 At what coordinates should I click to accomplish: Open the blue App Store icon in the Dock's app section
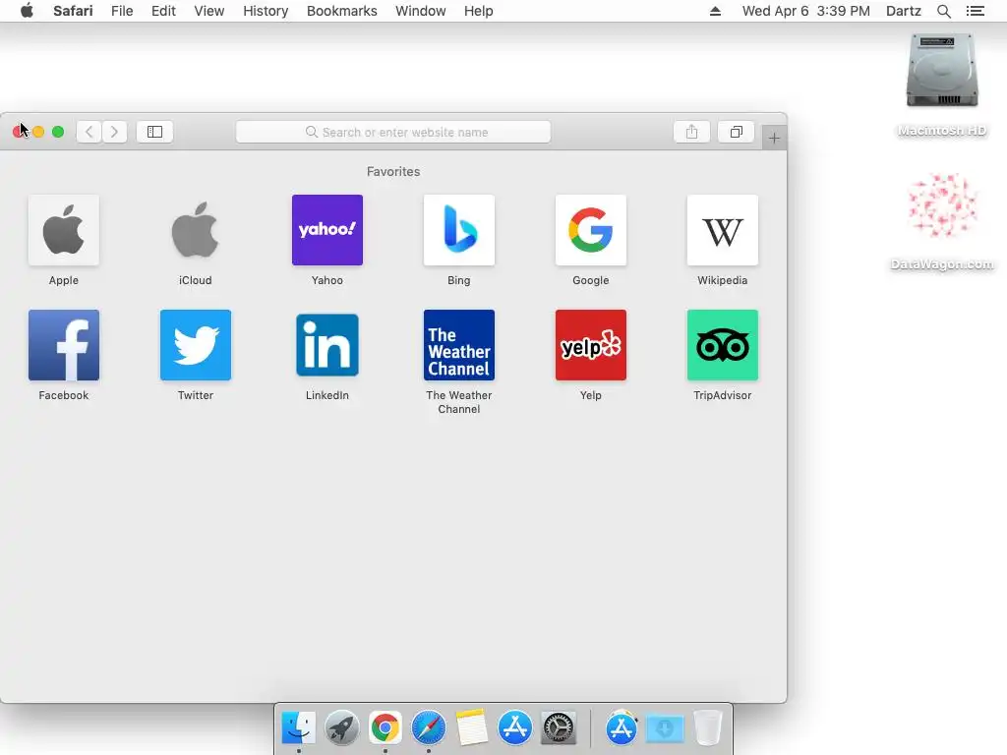pyautogui.click(x=514, y=727)
